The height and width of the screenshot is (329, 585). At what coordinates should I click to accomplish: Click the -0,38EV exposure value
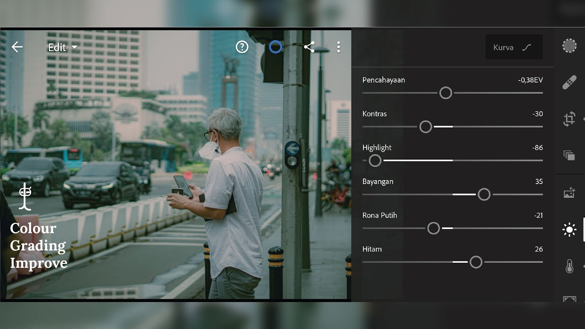click(x=530, y=80)
